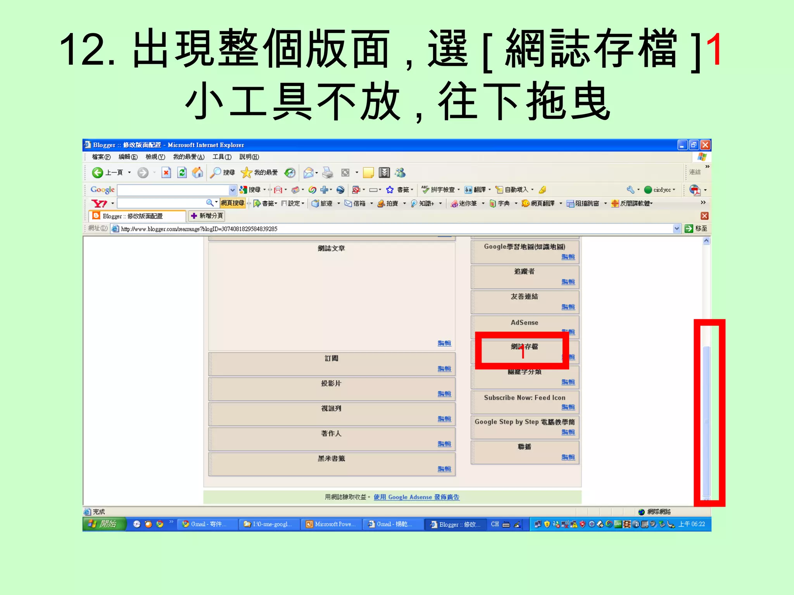
Task: Click the Mail envelope icon
Action: click(309, 173)
